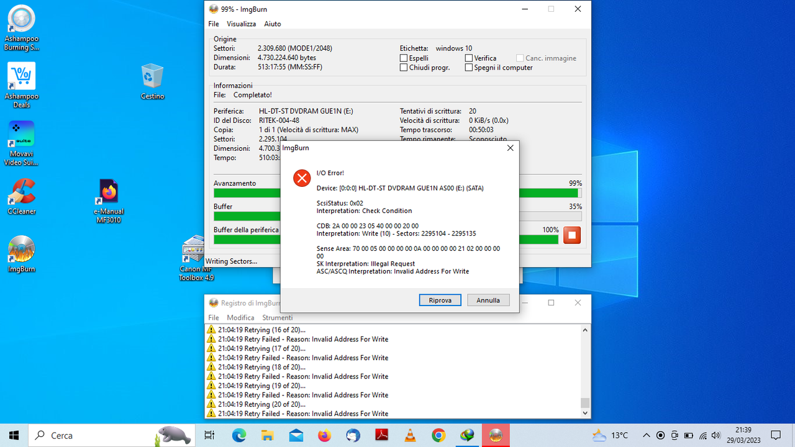Click the CDB line in error dialog
The image size is (795, 447).
point(367,226)
